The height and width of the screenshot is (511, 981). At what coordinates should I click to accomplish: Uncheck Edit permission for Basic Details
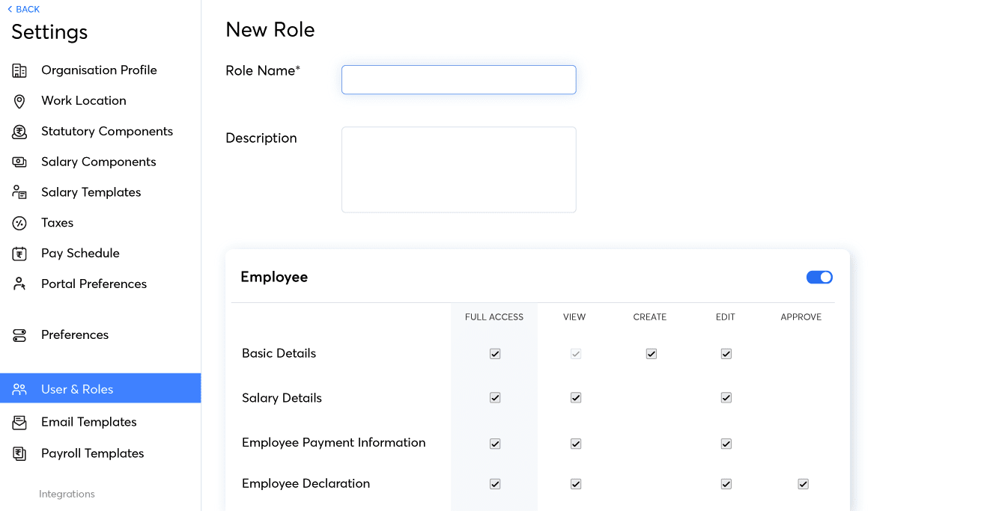(x=726, y=354)
